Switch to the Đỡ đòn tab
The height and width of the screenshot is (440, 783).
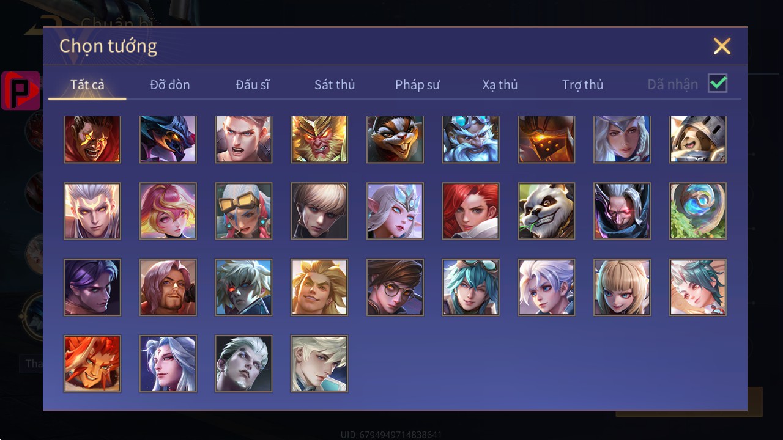(170, 85)
